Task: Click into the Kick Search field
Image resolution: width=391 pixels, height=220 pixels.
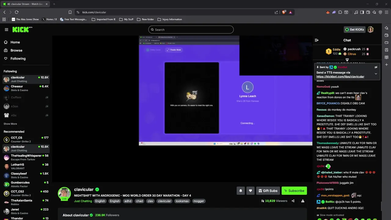Action: pos(191,30)
